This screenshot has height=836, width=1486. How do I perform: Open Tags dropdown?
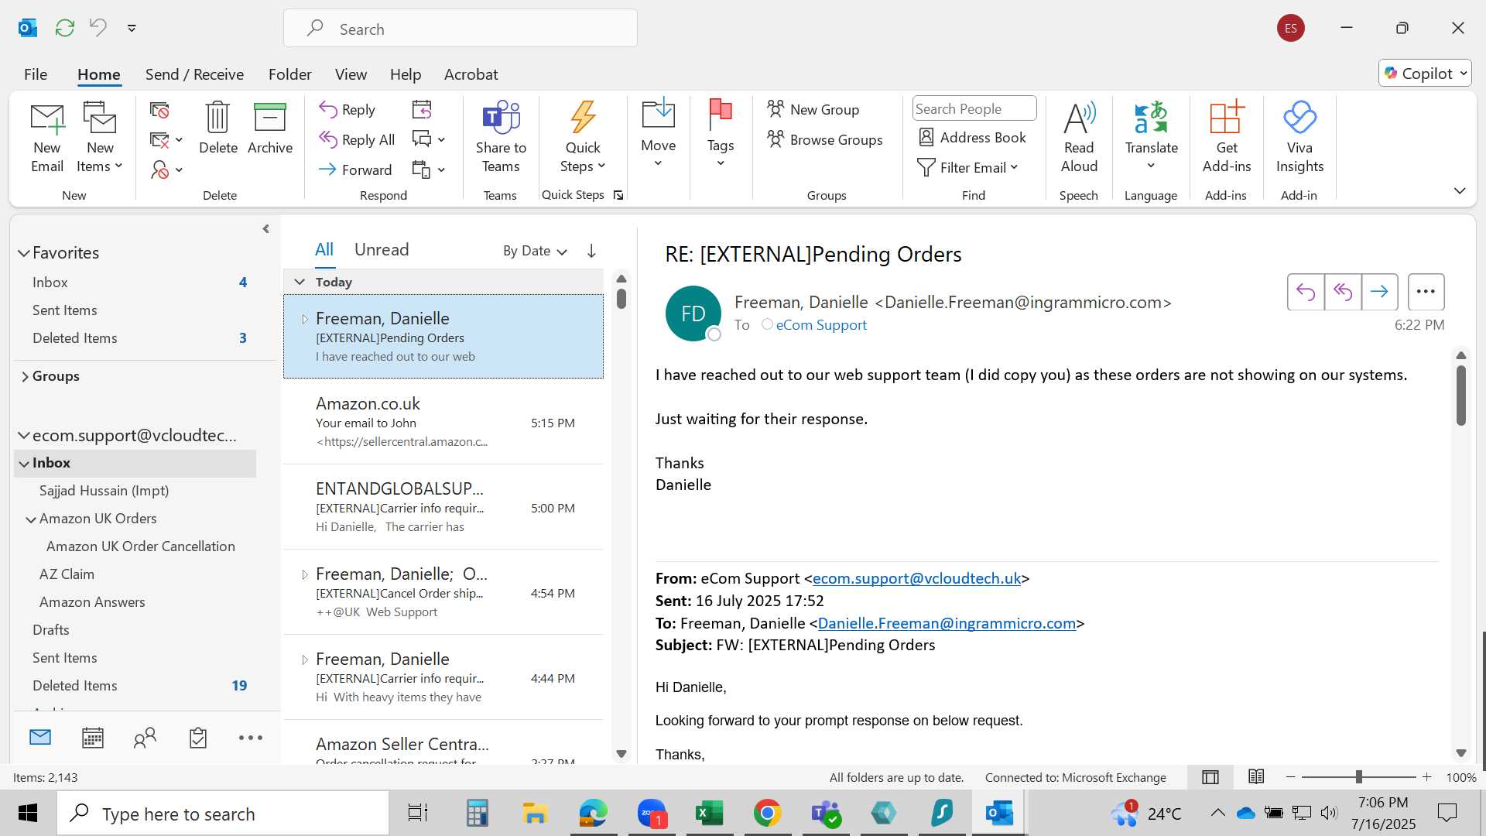click(721, 133)
